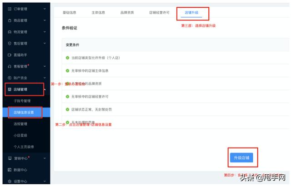Click the 直播助手 camera icon
Screen dimensions: 291x187
pyautogui.click(x=10, y=54)
